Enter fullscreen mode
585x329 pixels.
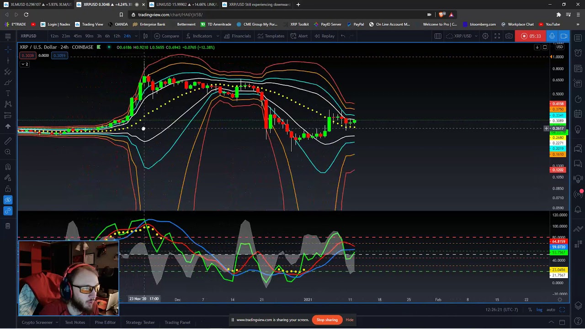tap(497, 36)
